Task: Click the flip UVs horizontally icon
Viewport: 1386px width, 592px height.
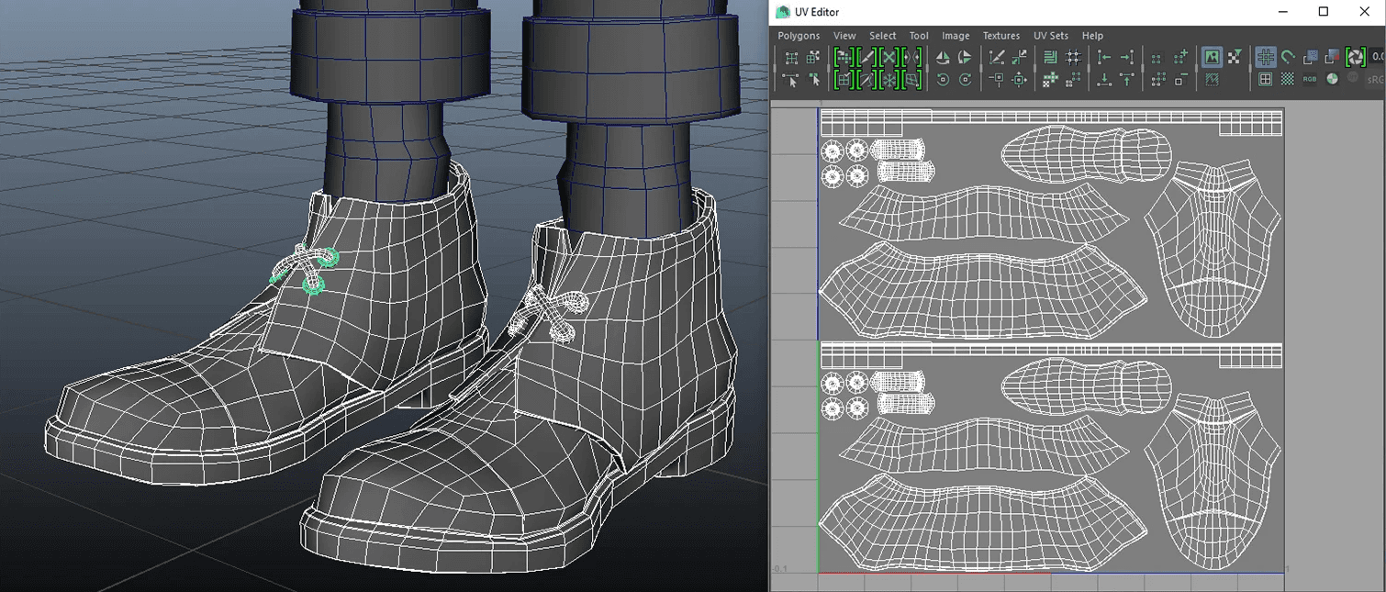Action: [x=943, y=58]
